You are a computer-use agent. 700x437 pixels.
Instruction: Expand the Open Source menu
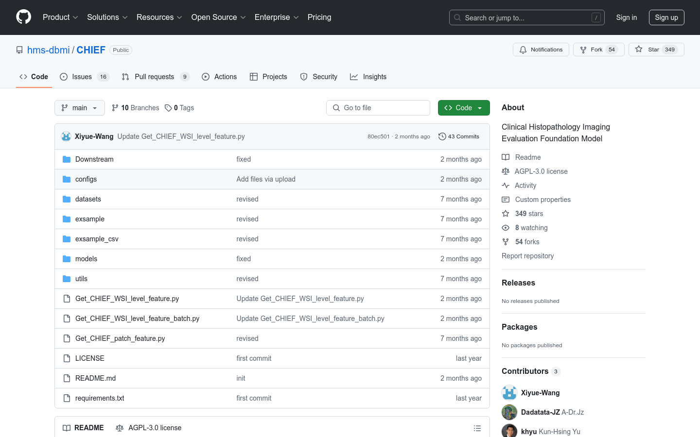coord(219,17)
